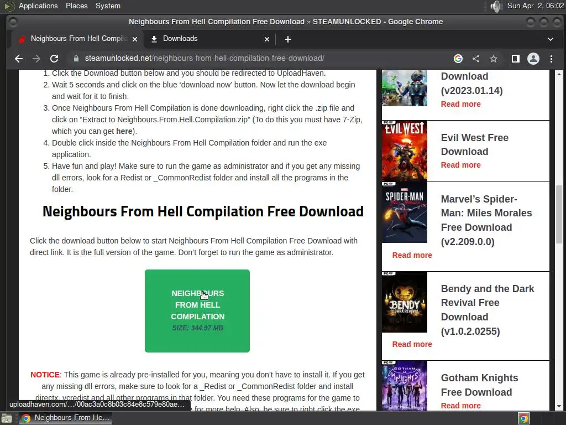
Task: Click the top sidebar game thumbnail
Action: (x=404, y=88)
